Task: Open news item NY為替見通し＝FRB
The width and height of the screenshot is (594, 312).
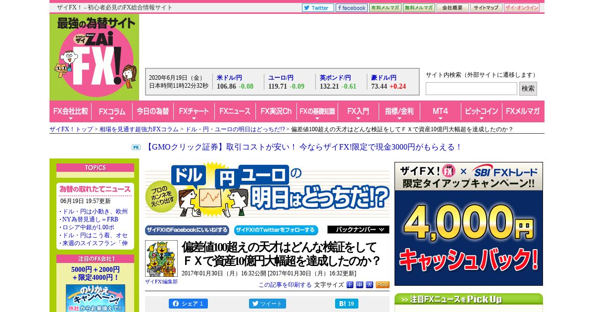Action: 89,219
